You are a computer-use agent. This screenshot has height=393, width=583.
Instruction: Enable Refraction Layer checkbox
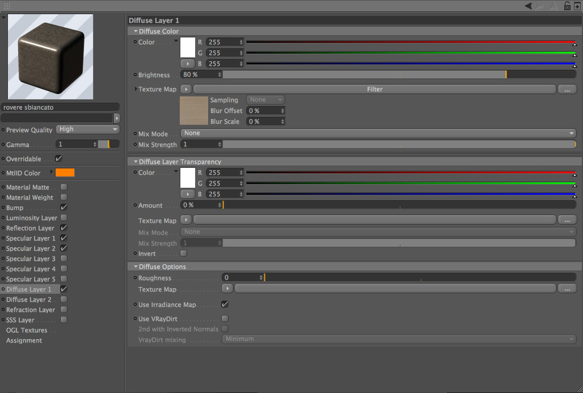(x=64, y=309)
